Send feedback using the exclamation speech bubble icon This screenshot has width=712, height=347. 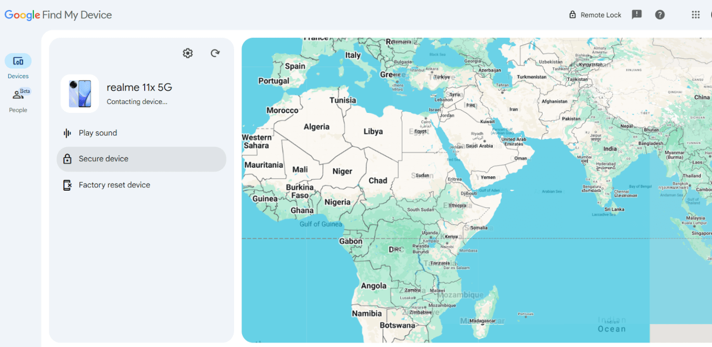point(637,14)
